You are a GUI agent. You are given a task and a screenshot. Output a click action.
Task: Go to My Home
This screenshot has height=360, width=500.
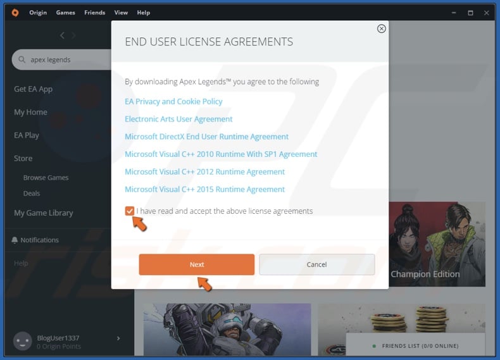tap(30, 112)
